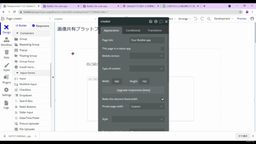Click the editor search magnifier icon
This screenshot has height=144, width=256.
coord(209,19)
